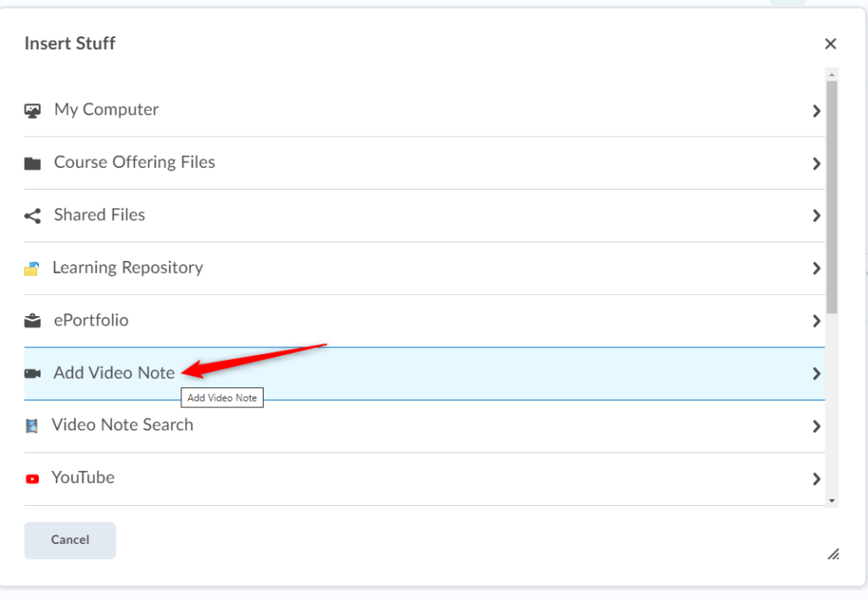Click the Course Offering Files folder icon
This screenshot has height=599, width=868.
click(32, 164)
